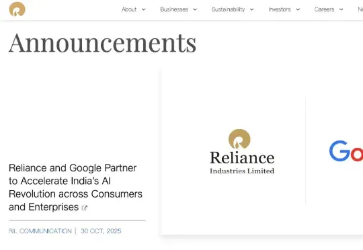Expand the Careers dropdown chevron
The height and width of the screenshot is (250, 363).
[x=341, y=9]
